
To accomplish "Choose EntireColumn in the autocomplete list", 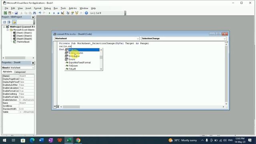I will pos(82,53).
